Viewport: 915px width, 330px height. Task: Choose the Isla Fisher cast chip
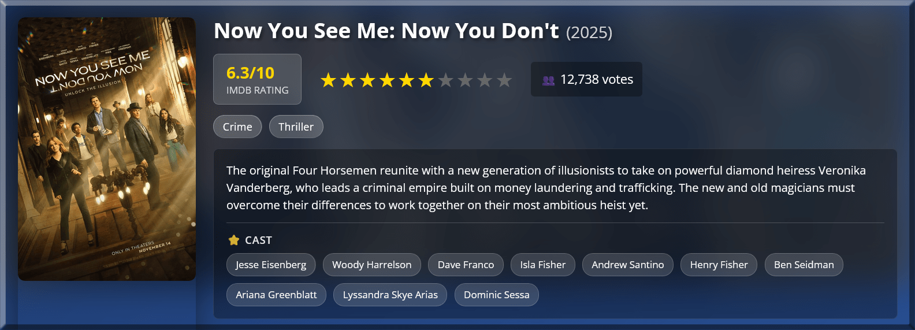(x=542, y=265)
